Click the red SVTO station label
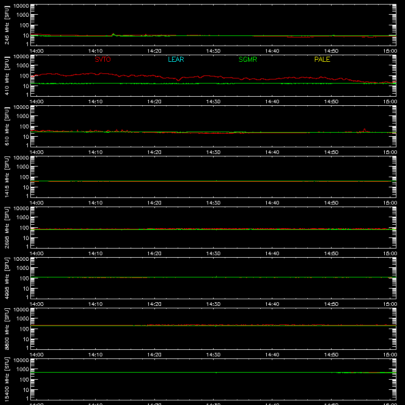405x405 pixels. tap(103, 59)
